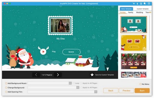Select the Family category tab

click(x=131, y=12)
